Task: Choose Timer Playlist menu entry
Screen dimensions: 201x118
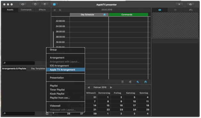Action: point(66,90)
